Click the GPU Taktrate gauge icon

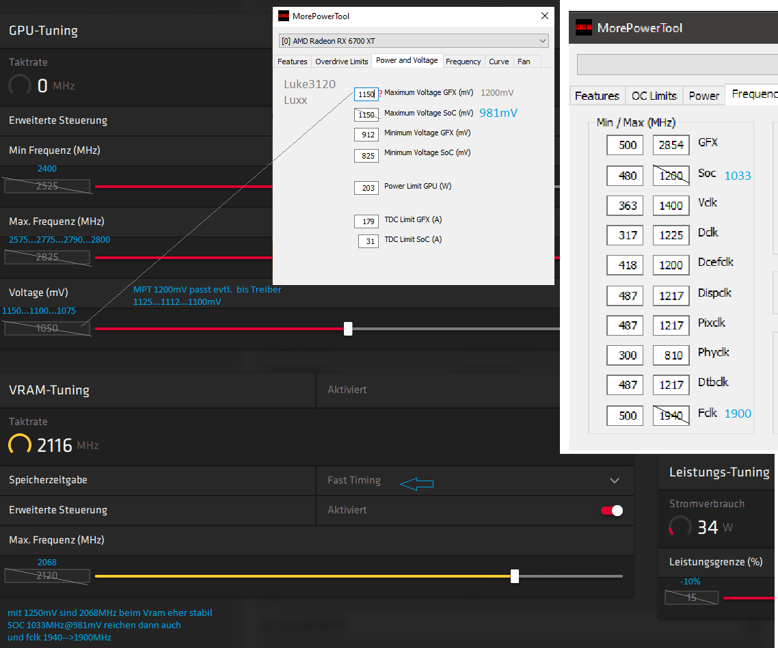pos(20,85)
